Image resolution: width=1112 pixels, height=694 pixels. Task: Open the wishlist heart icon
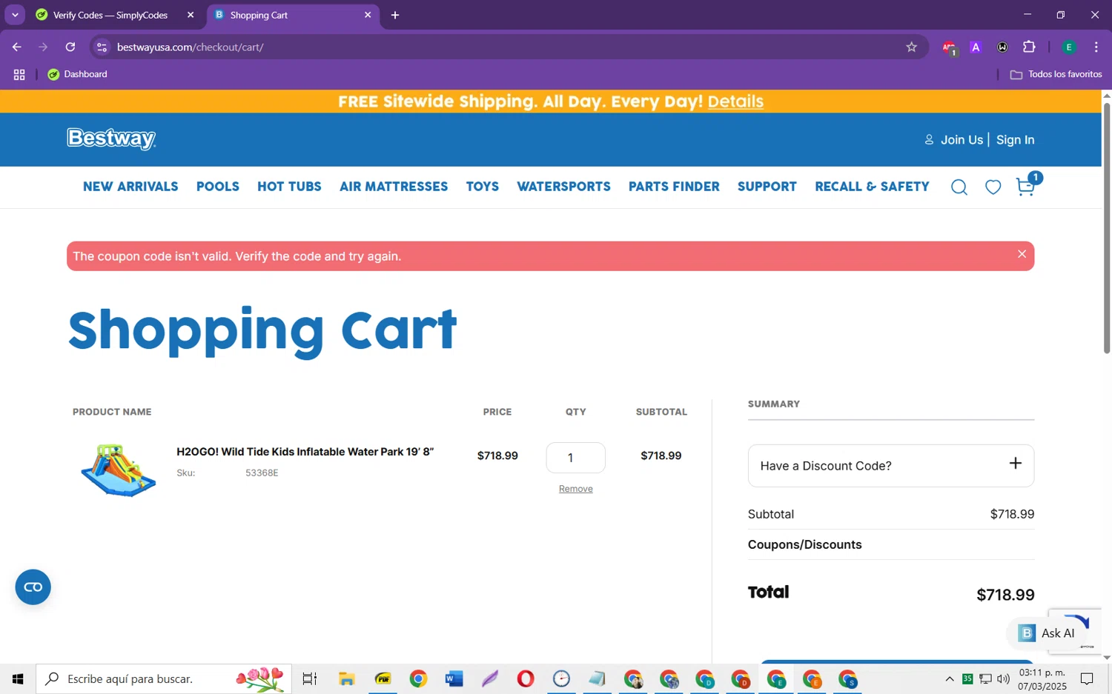coord(993,187)
